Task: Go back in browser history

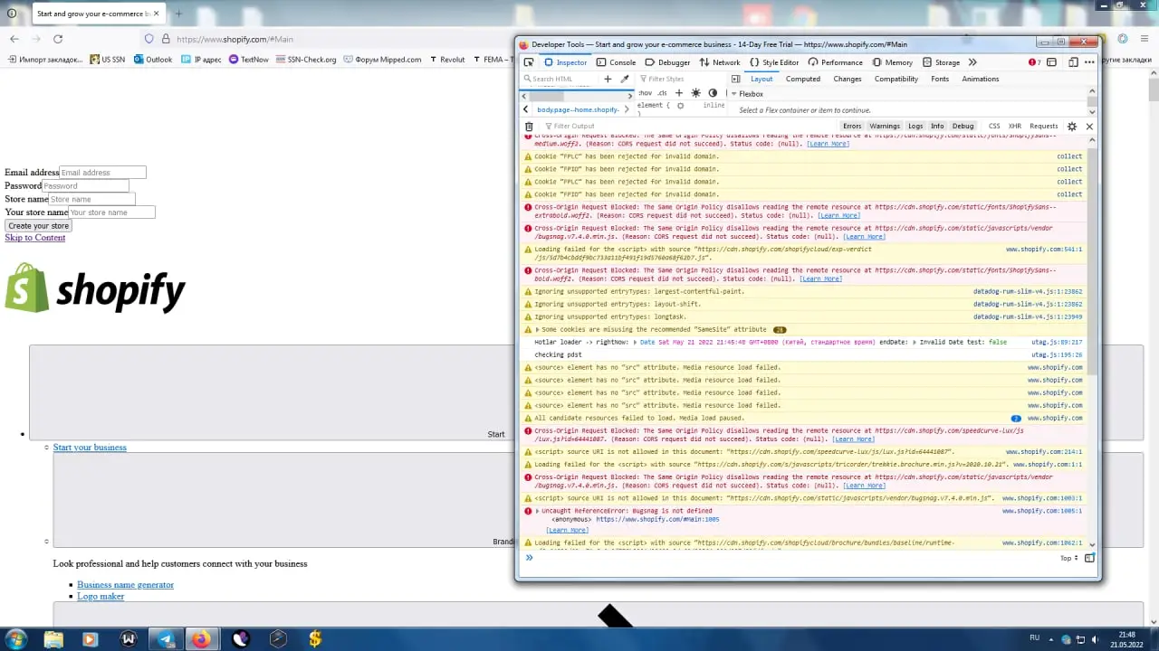Action: [14, 39]
